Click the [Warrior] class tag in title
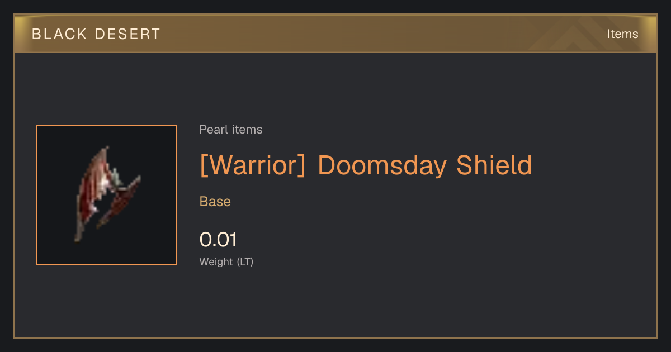 click(253, 165)
